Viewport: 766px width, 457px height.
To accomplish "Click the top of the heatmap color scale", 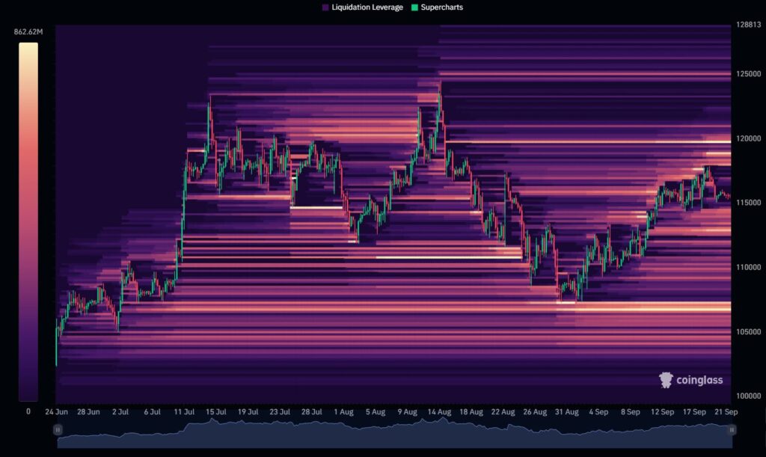I will point(28,46).
